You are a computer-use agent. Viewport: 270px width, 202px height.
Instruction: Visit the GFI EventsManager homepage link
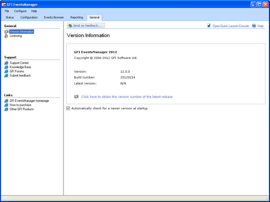[x=29, y=101]
